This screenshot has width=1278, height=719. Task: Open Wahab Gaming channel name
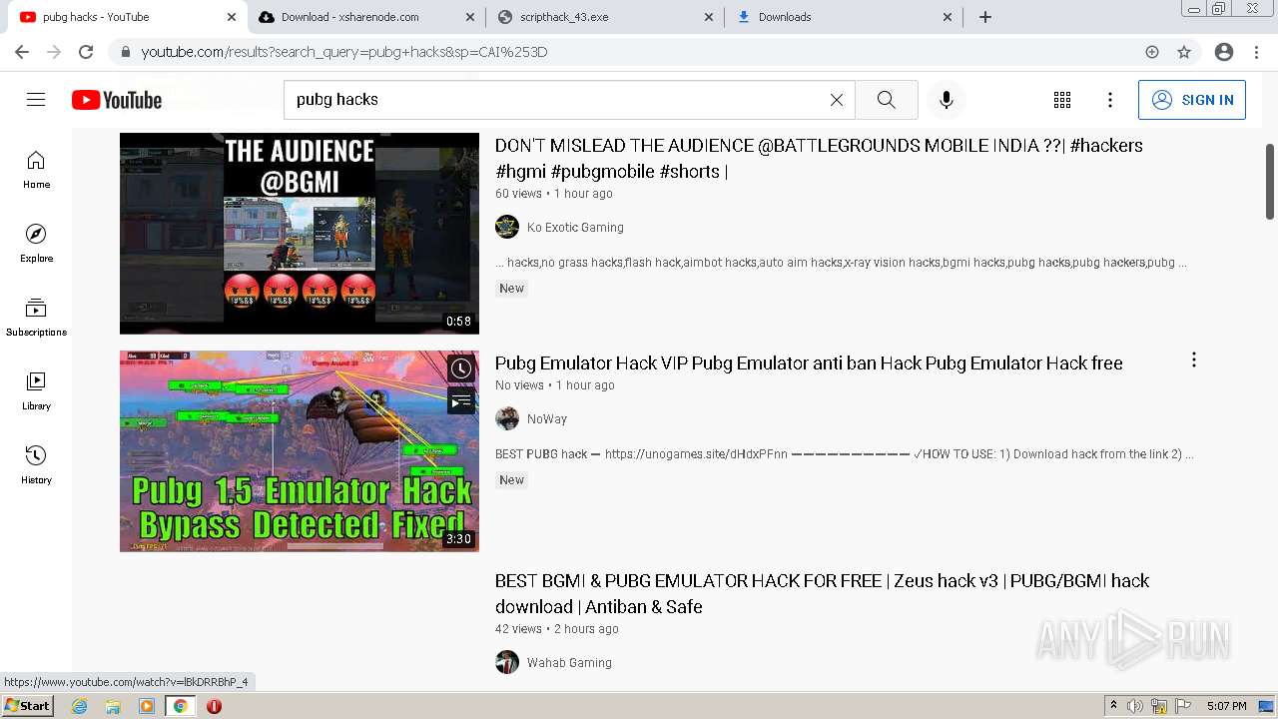(569, 662)
